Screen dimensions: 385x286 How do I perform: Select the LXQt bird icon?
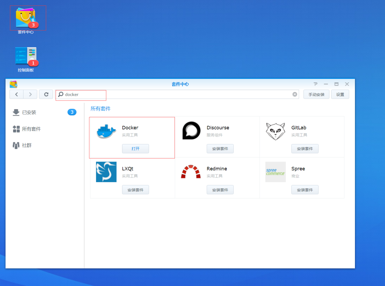tap(106, 172)
